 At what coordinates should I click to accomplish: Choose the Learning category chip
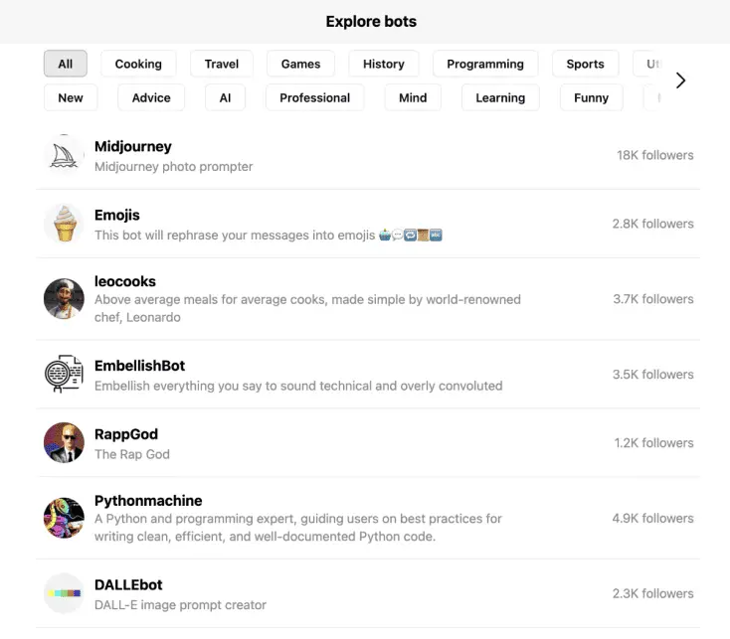click(500, 97)
